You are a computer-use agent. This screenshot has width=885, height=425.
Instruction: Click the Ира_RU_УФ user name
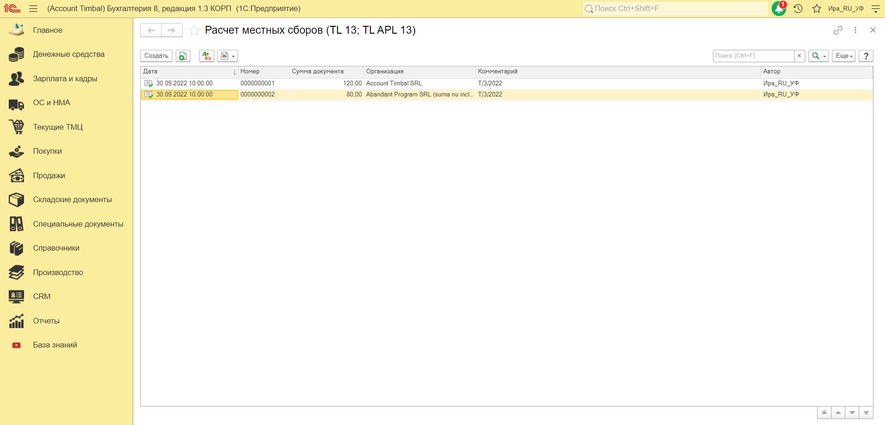coord(846,9)
